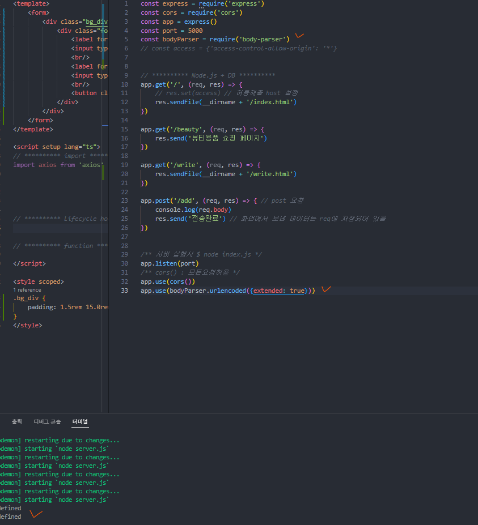Switch to the 출력 panel tab

pos(17,421)
